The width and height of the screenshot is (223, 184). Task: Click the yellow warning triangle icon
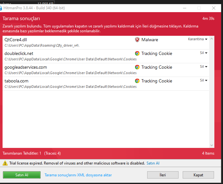pyautogui.click(x=5, y=163)
